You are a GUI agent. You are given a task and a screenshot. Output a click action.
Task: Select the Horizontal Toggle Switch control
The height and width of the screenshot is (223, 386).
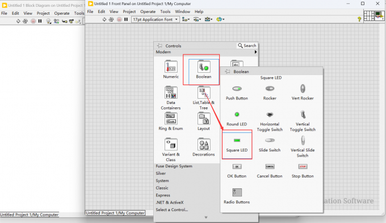pos(270,121)
